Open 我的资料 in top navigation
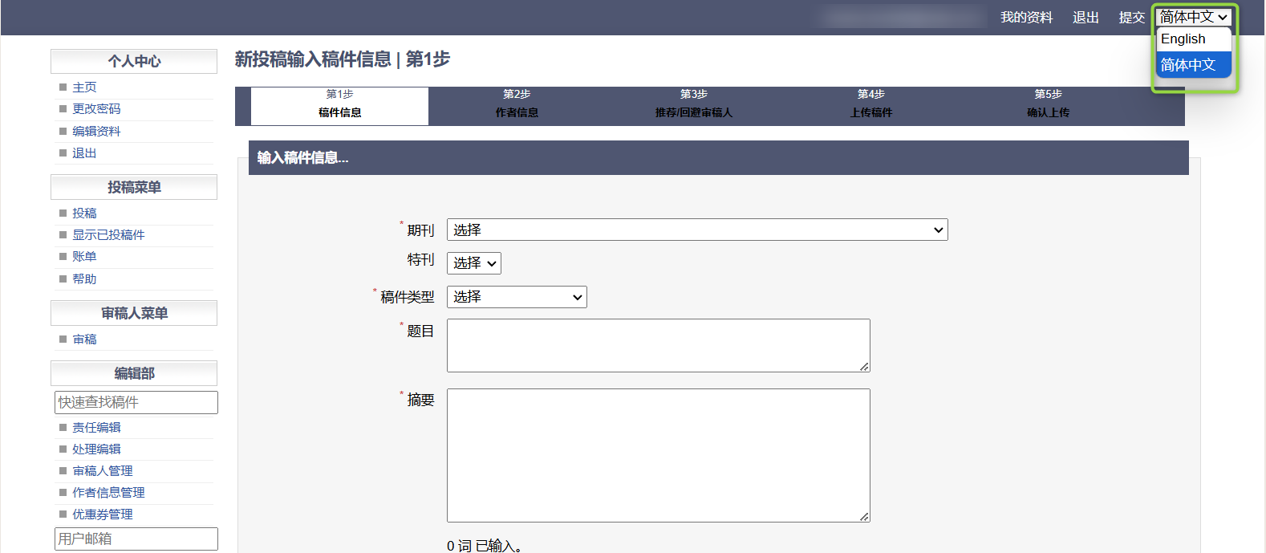Screen dimensions: 1266x553 coord(1026,18)
